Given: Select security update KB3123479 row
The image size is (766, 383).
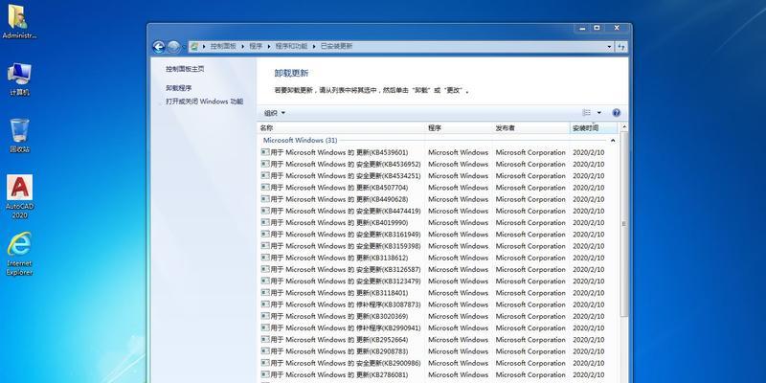Looking at the screenshot, I should (x=434, y=282).
